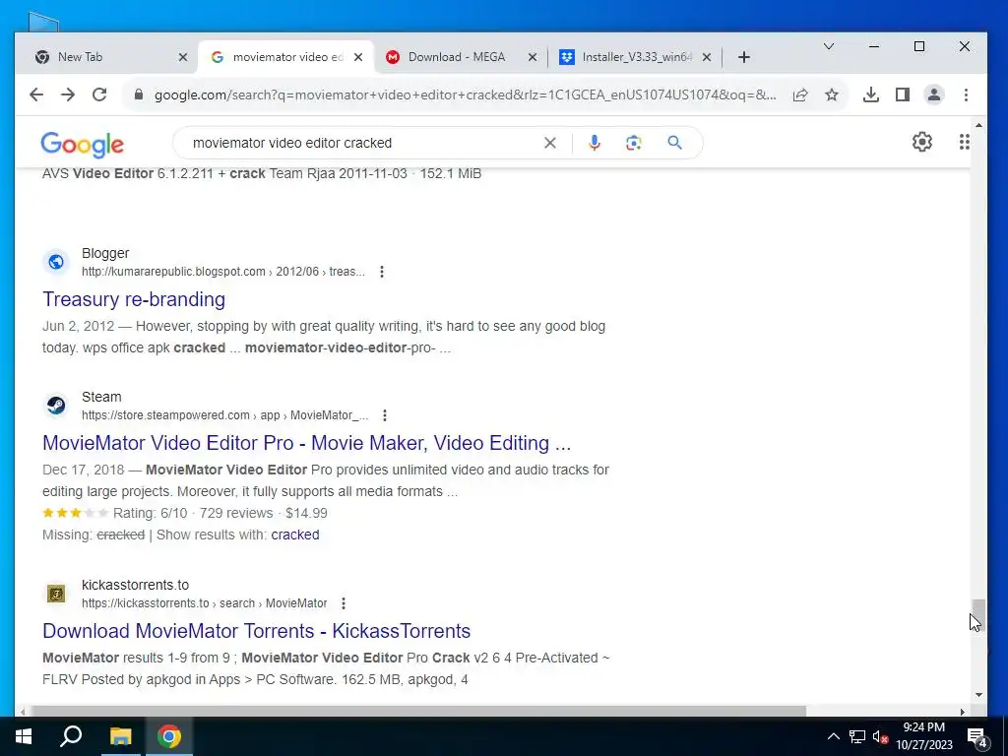Open more options for the Steam result
The width and height of the screenshot is (1008, 756).
[x=385, y=416]
